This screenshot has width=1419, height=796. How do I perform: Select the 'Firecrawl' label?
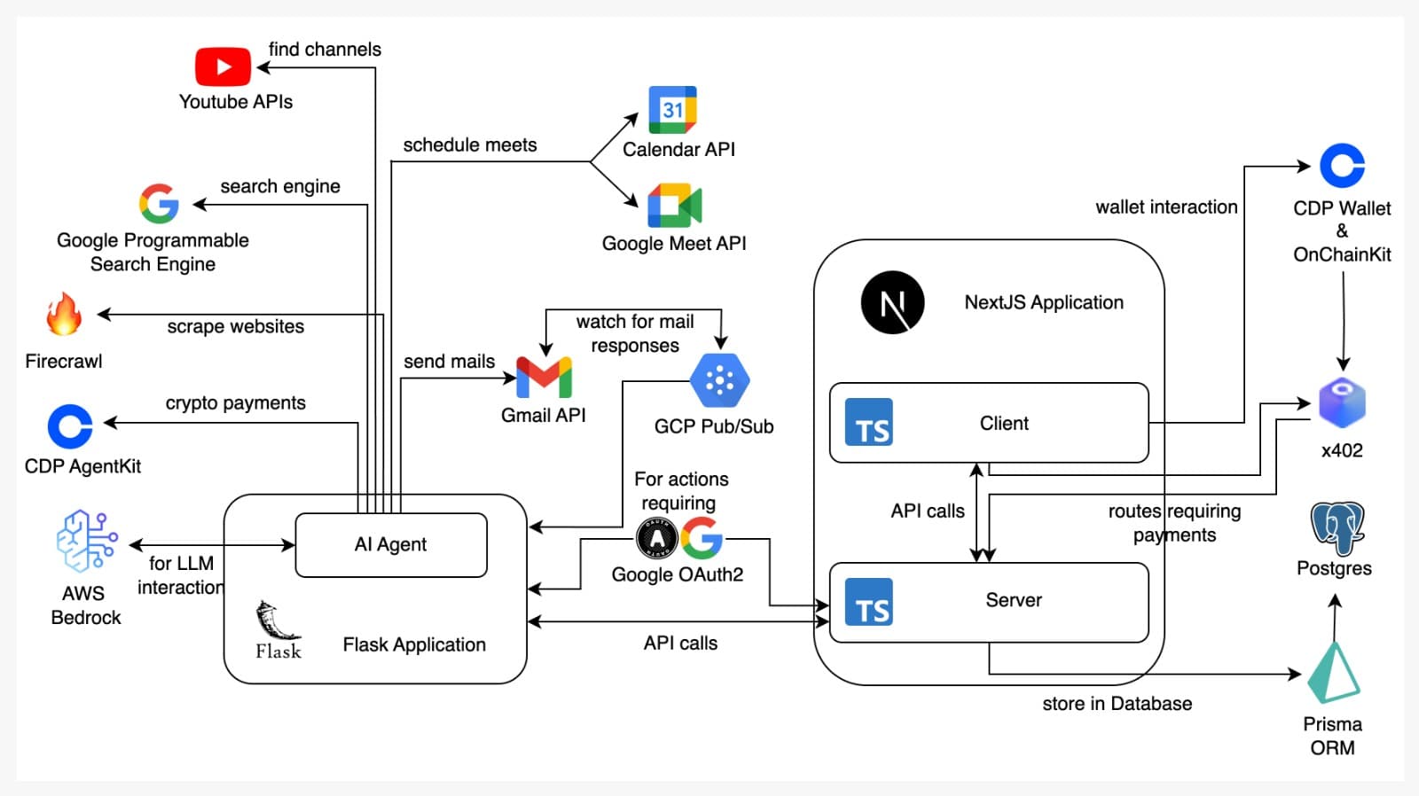coord(64,361)
